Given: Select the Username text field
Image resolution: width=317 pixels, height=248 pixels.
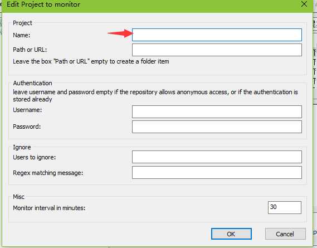Looking at the screenshot, I should pos(217,111).
